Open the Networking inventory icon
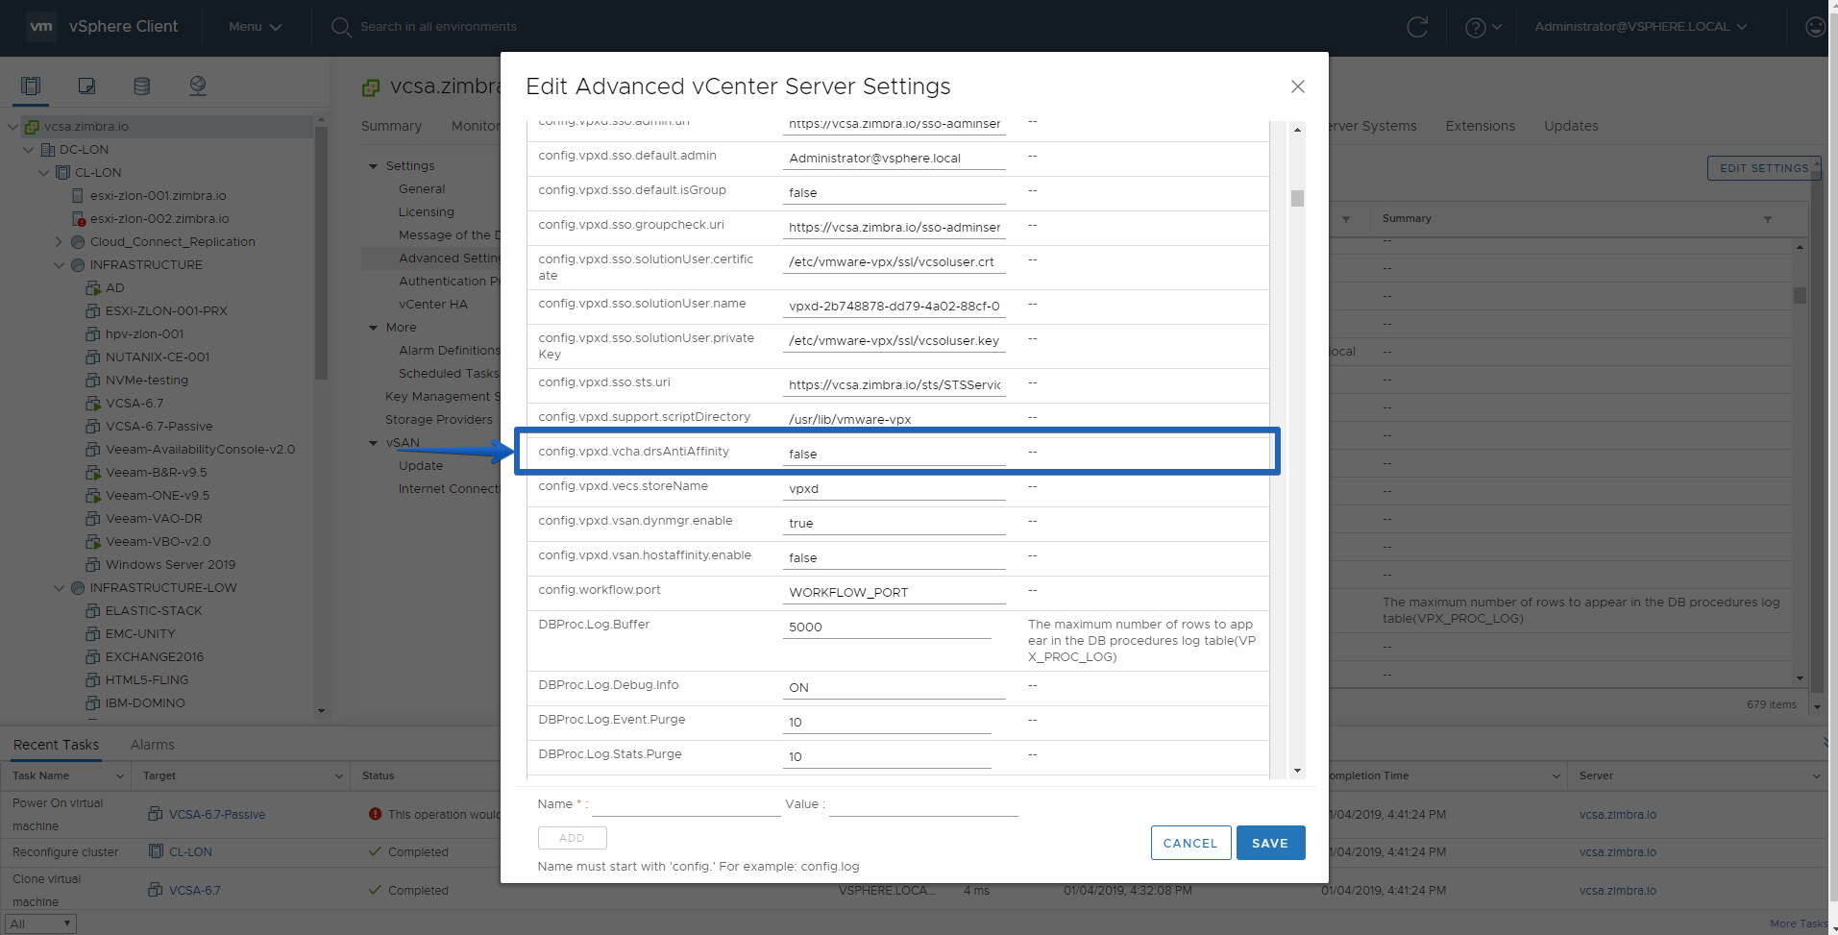Screen dimensions: 1838x935 [198, 86]
